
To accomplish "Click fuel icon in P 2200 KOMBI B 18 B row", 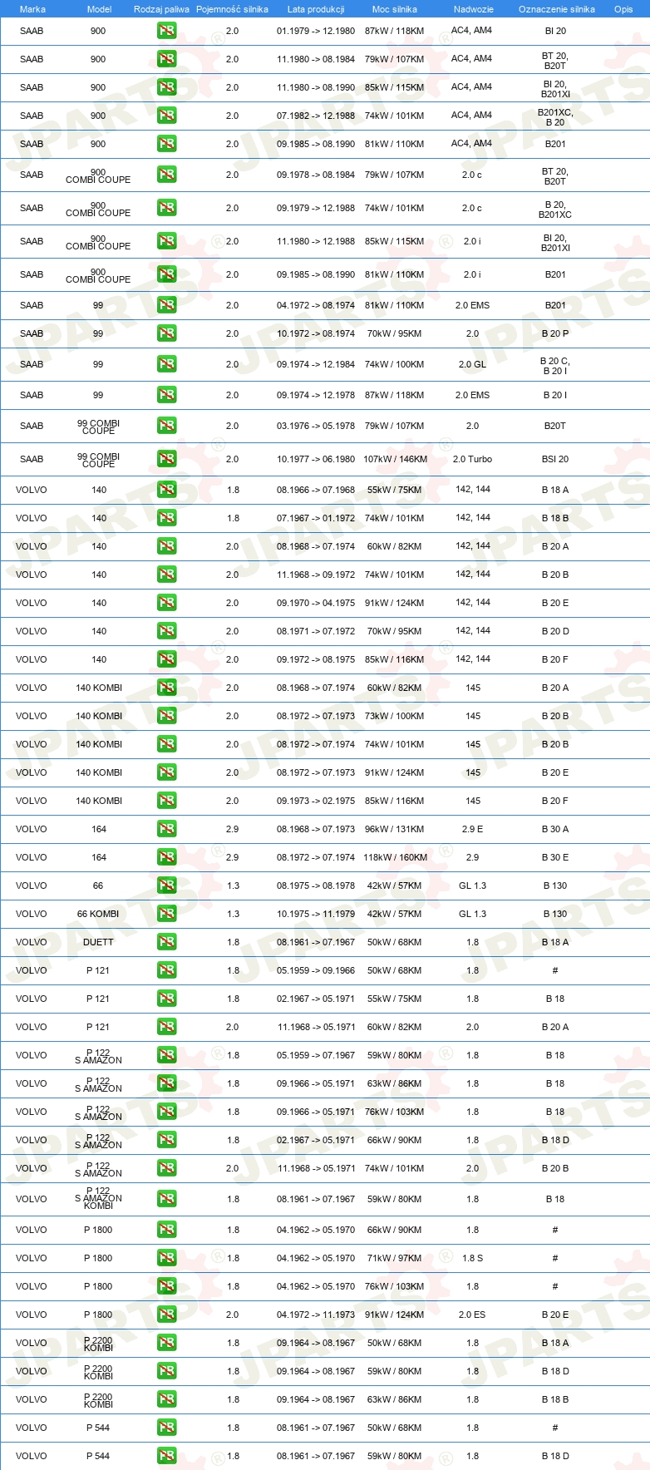I will (x=167, y=1399).
